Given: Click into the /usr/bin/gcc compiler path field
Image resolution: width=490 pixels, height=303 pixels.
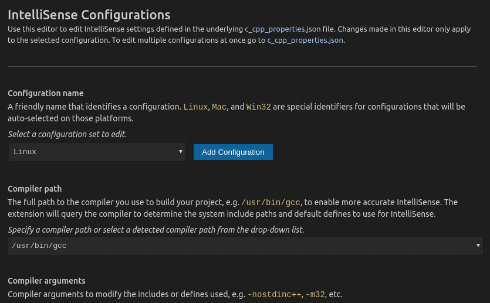Looking at the screenshot, I should tap(235, 246).
